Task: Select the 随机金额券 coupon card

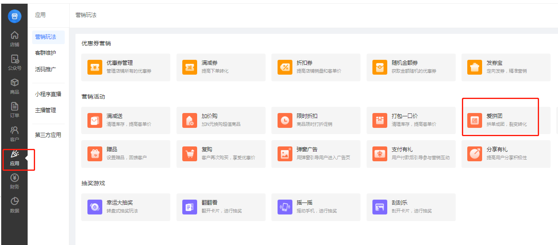Action: tap(411, 67)
